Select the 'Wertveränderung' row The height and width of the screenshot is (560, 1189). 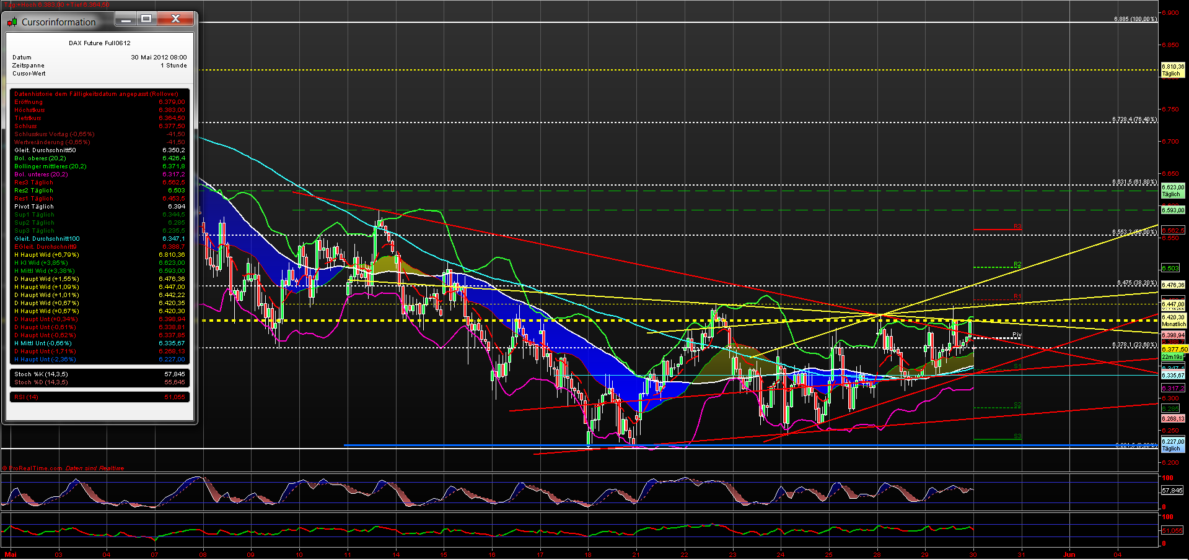(99, 142)
